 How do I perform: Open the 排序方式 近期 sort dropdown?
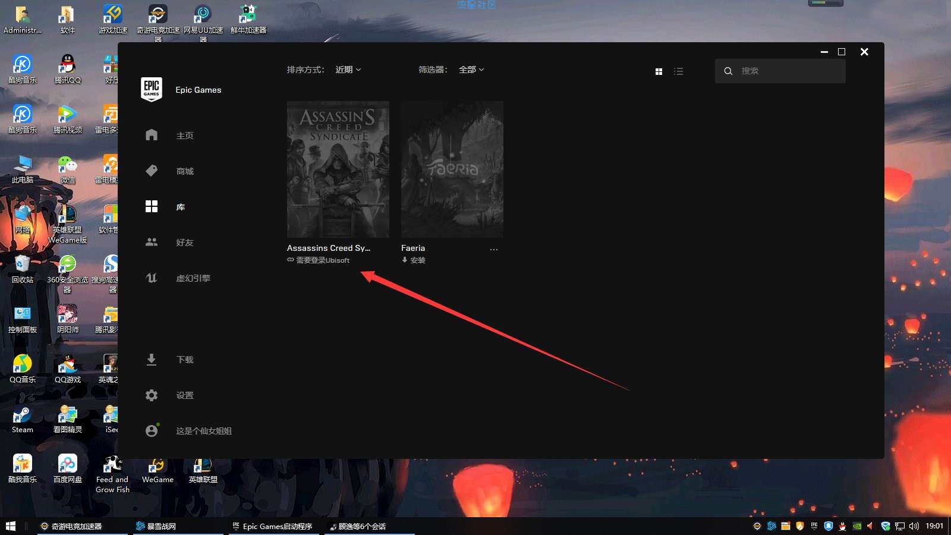coord(348,70)
